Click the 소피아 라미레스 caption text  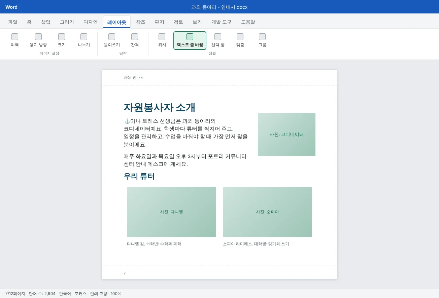click(x=256, y=244)
